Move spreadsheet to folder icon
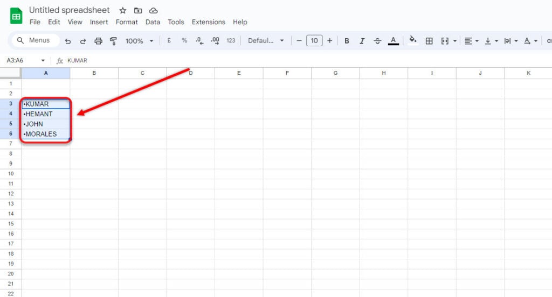The image size is (552, 297). (138, 11)
